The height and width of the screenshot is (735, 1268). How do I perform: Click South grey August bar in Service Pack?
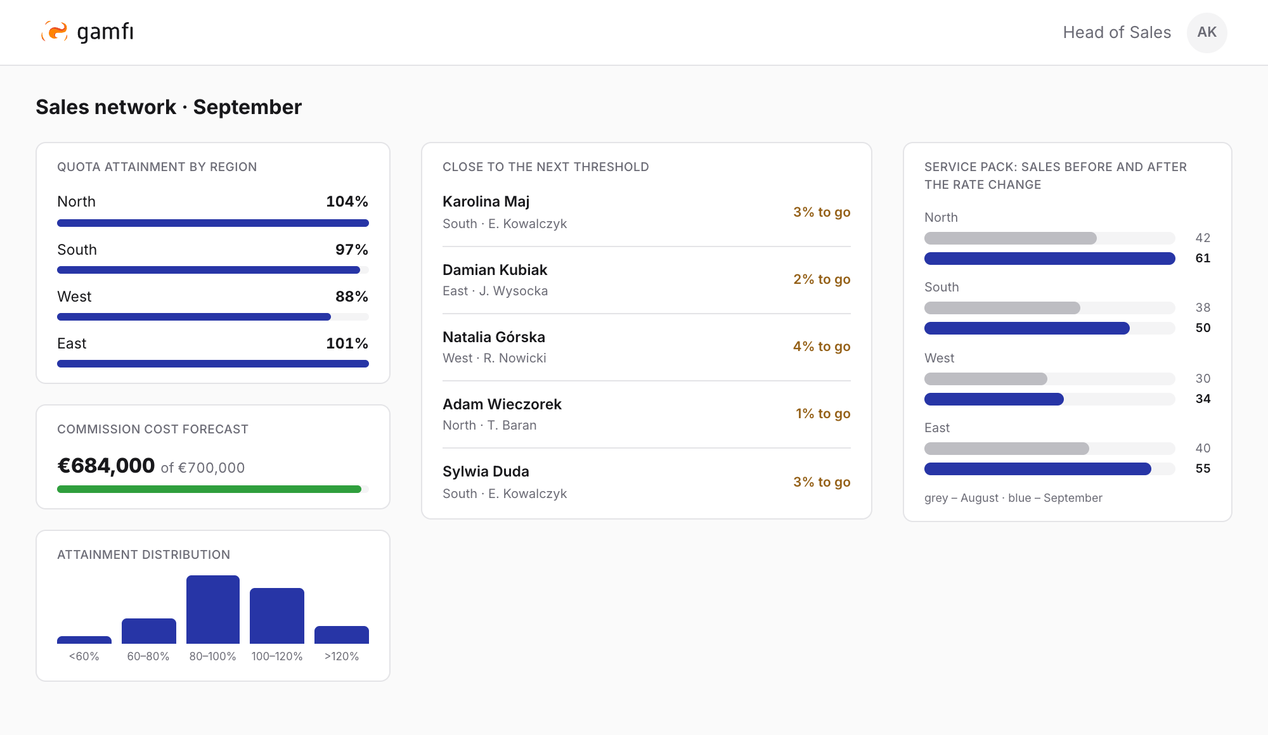(x=1002, y=308)
